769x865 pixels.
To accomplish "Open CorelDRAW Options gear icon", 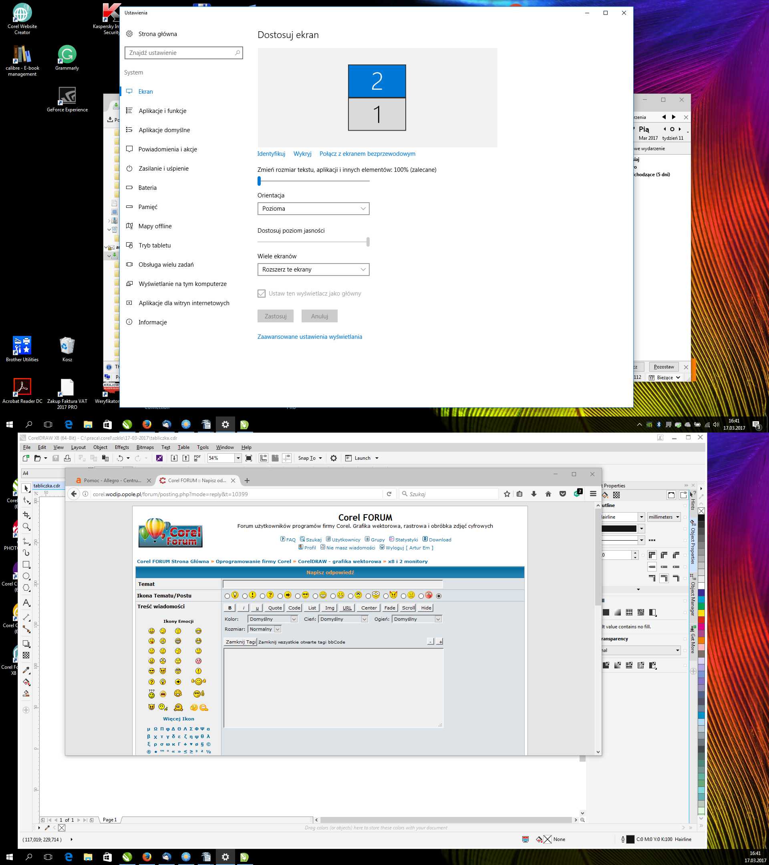I will 334,458.
